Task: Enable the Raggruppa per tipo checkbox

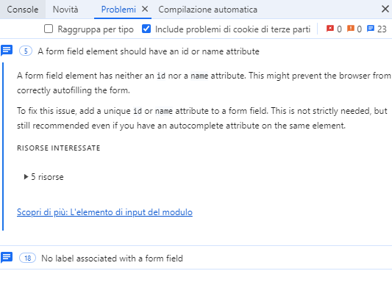Action: pyautogui.click(x=49, y=29)
